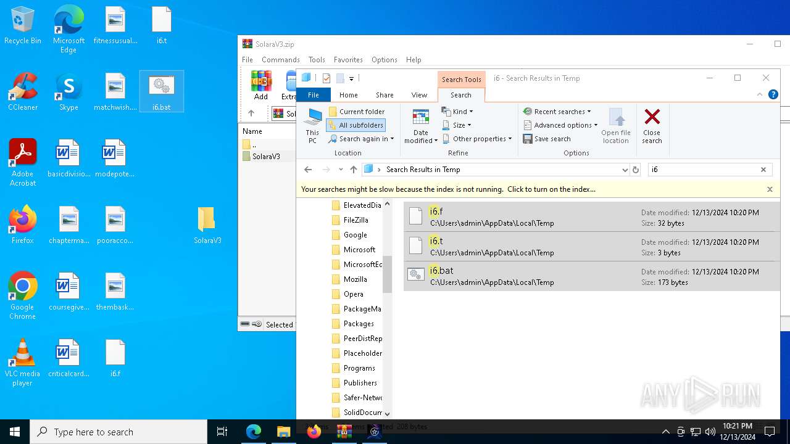790x444 pixels.
Task: Open the Search again in dropdown
Action: [361, 139]
